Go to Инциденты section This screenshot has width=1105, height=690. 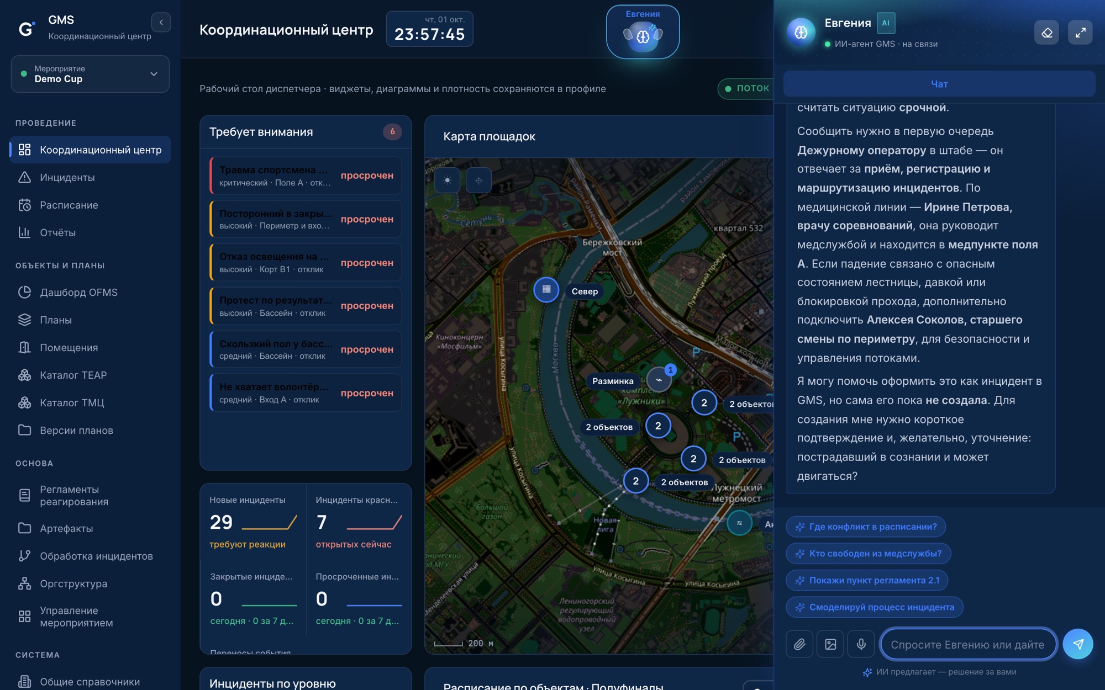pyautogui.click(x=90, y=177)
